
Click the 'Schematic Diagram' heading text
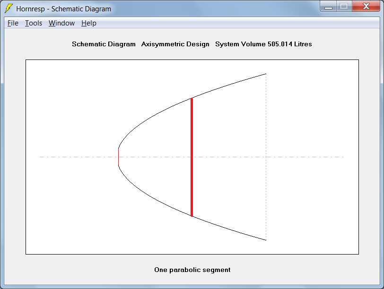[104, 44]
